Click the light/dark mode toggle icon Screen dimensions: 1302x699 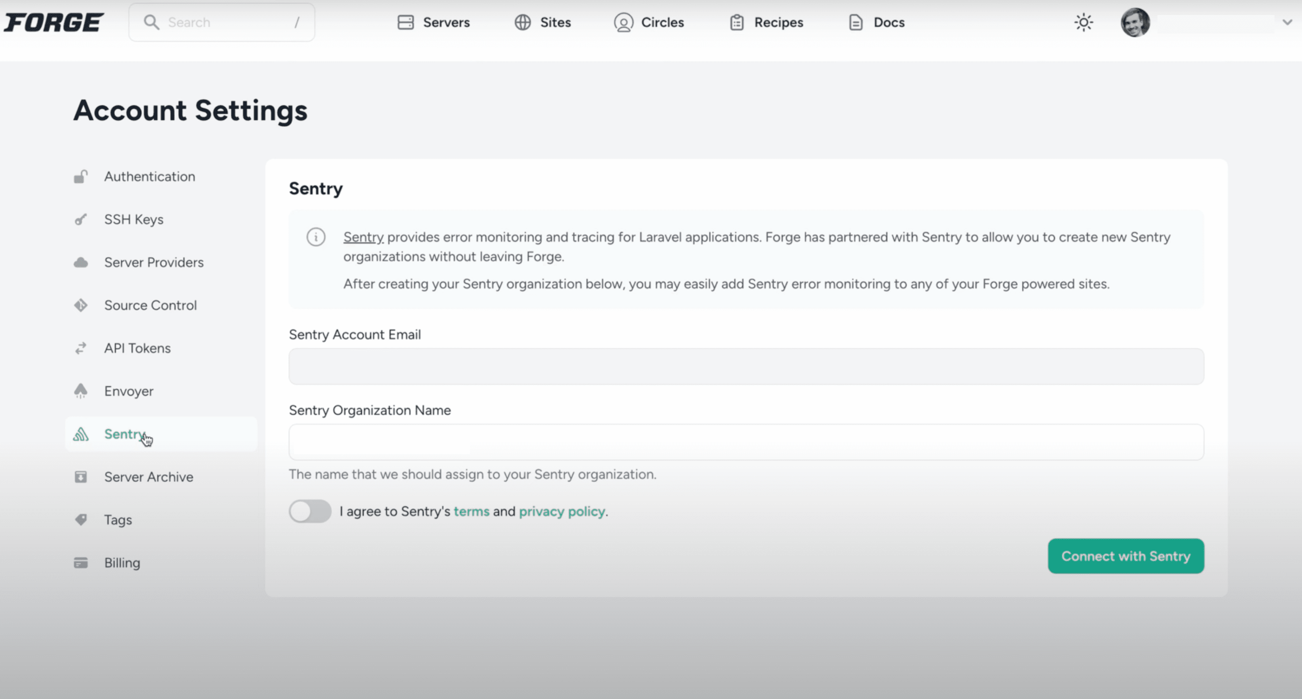pos(1084,23)
